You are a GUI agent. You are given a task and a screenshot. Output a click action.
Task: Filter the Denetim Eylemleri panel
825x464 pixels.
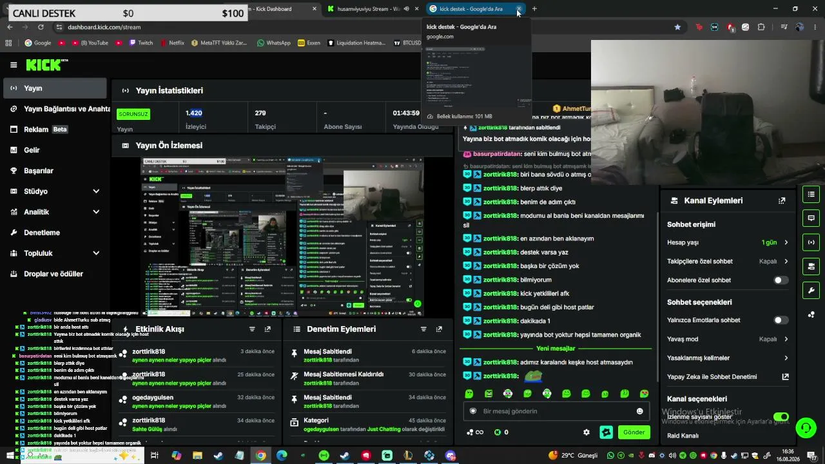pyautogui.click(x=423, y=329)
